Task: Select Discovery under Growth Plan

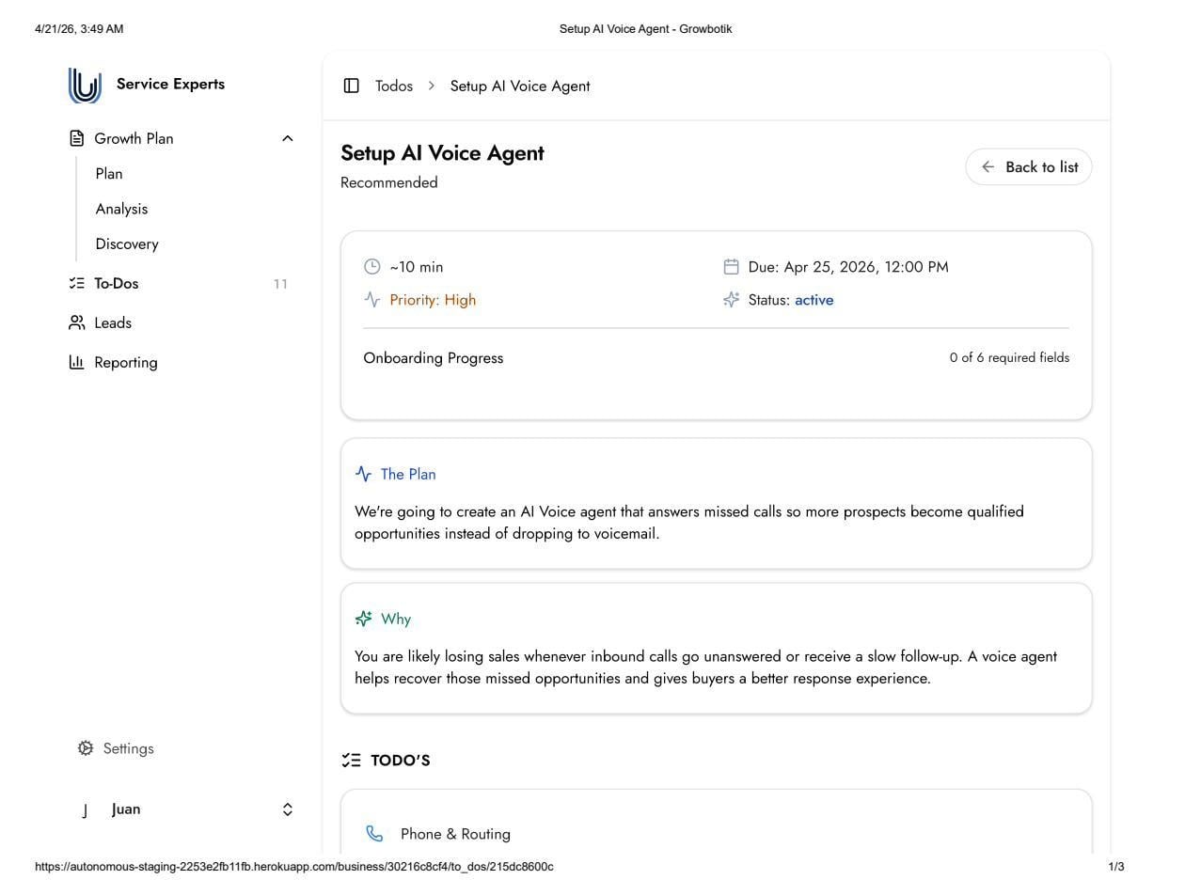Action: point(127,243)
